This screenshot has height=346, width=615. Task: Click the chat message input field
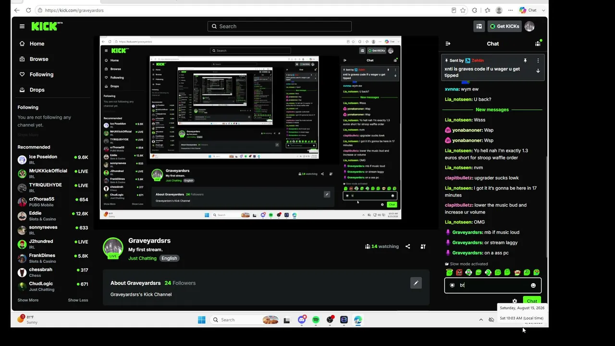tap(493, 285)
